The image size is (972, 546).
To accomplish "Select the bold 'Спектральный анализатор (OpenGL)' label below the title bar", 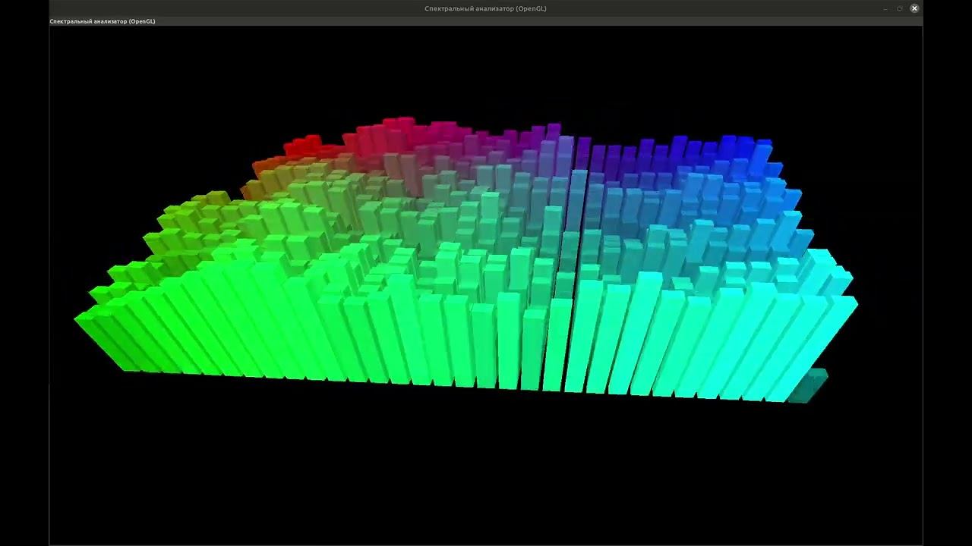I will tap(103, 21).
